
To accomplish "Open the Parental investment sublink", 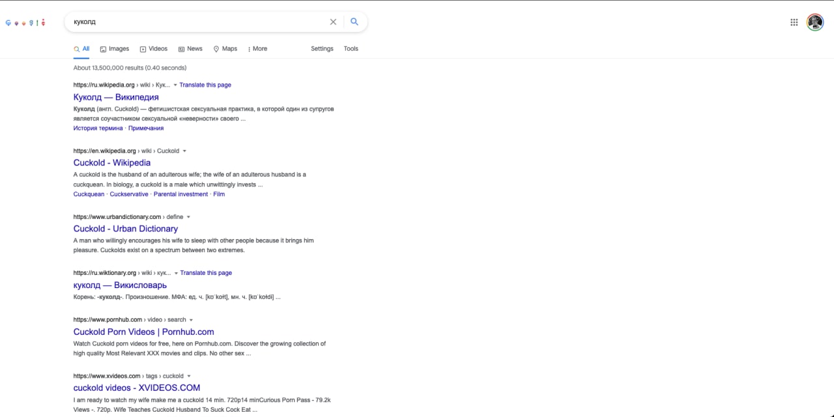I will (180, 194).
